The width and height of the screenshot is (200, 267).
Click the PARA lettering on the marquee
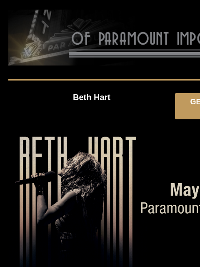pyautogui.click(x=57, y=46)
